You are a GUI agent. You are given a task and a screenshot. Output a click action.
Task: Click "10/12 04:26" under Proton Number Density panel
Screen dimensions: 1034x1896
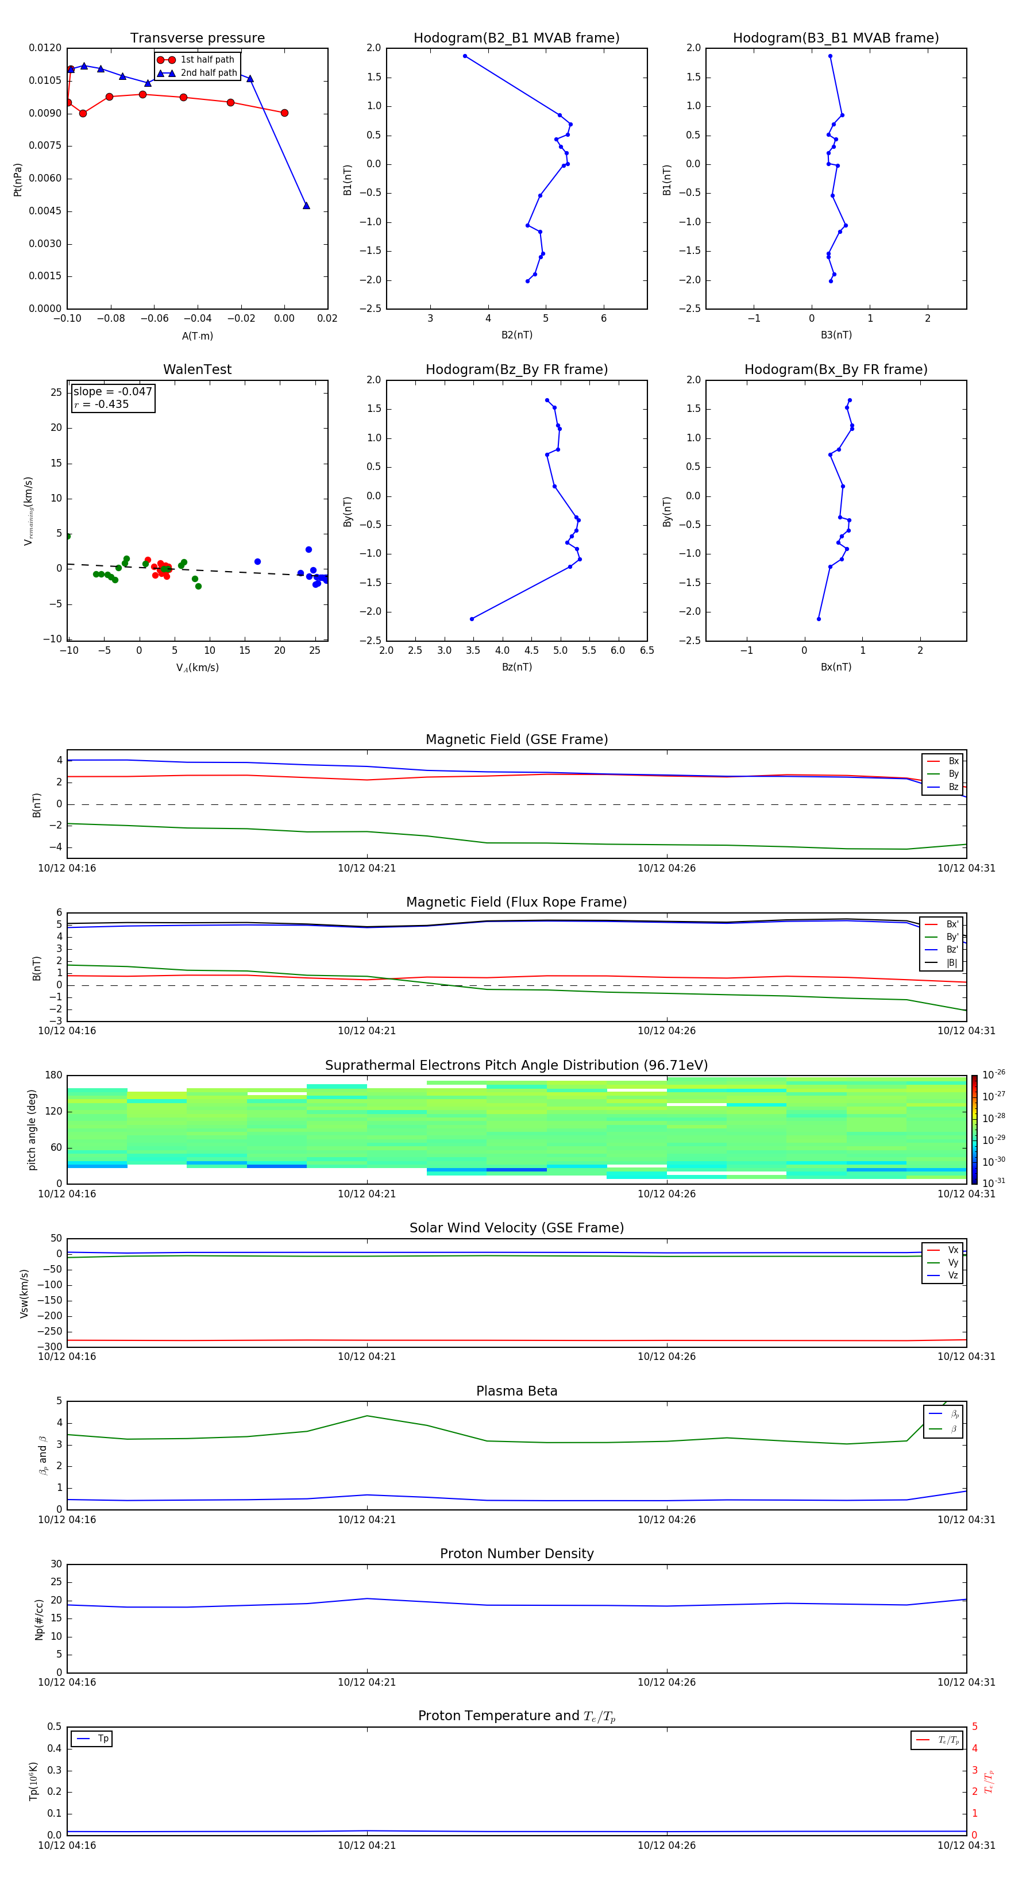point(667,1682)
